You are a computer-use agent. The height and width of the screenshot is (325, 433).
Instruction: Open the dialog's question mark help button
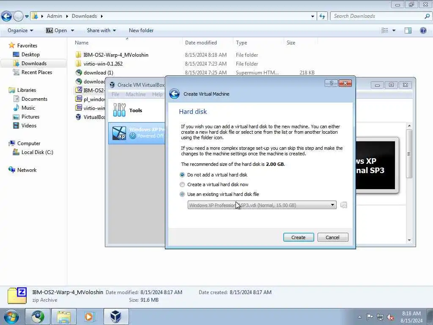(x=331, y=83)
